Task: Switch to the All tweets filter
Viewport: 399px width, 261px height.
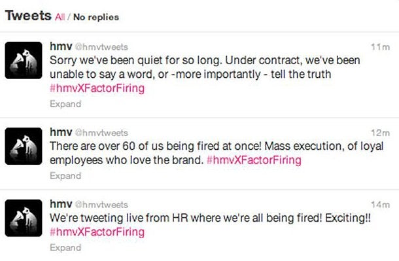Action: [x=60, y=17]
